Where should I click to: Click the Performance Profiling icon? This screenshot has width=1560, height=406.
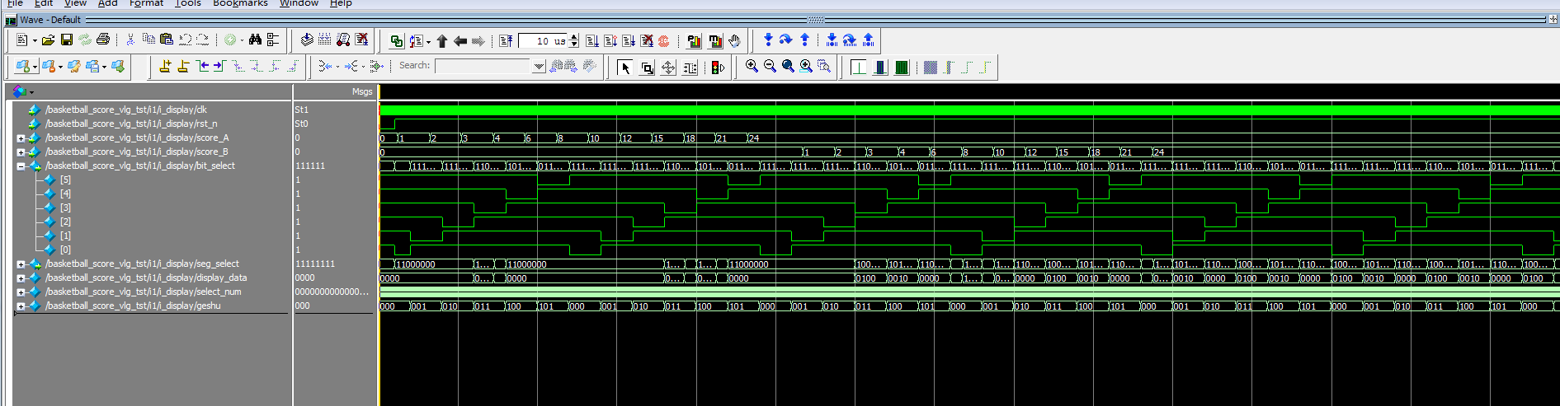[694, 40]
